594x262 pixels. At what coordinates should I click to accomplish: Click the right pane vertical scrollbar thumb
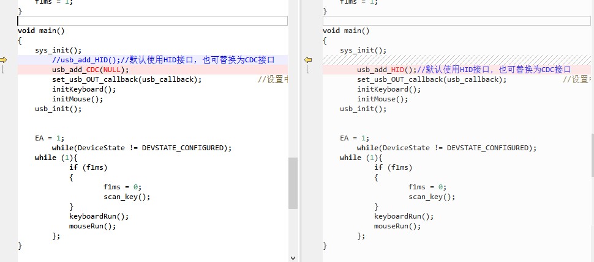593,155
